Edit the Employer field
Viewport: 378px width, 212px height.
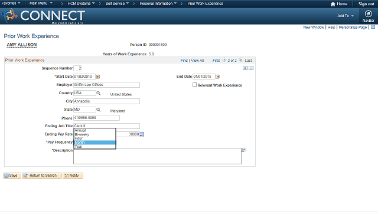pyautogui.click(x=106, y=85)
